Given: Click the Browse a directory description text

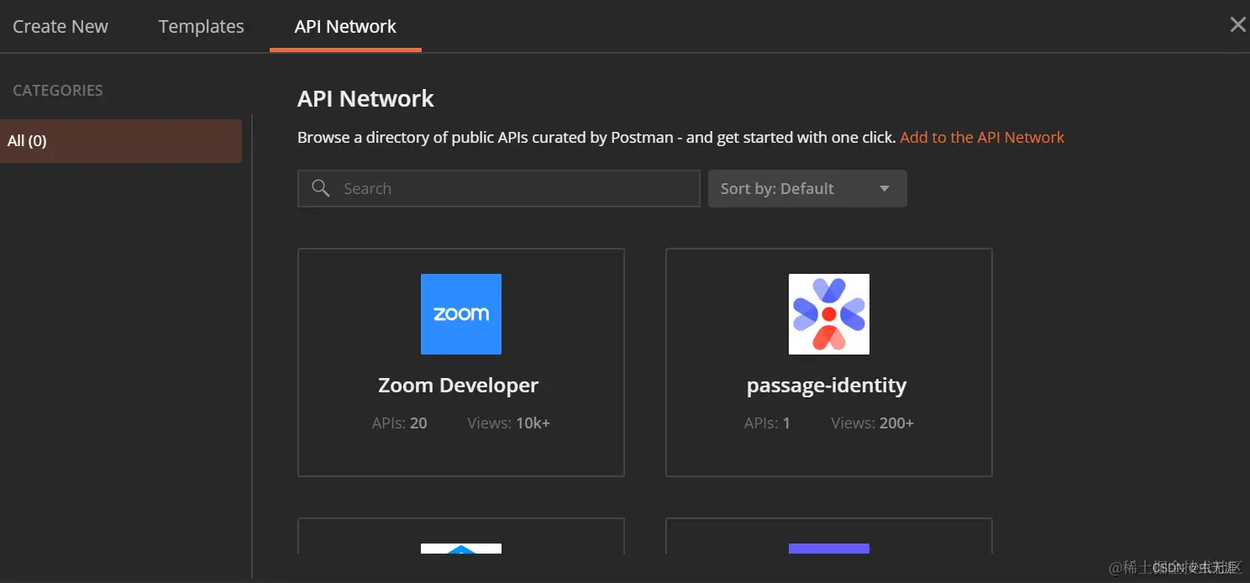Looking at the screenshot, I should coord(596,137).
